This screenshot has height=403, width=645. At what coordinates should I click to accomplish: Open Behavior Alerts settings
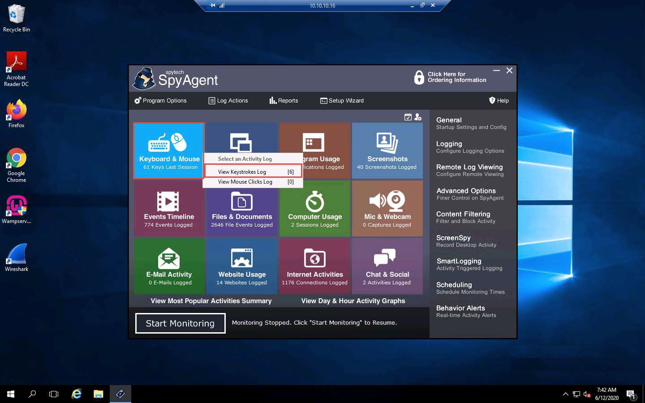[466, 311]
